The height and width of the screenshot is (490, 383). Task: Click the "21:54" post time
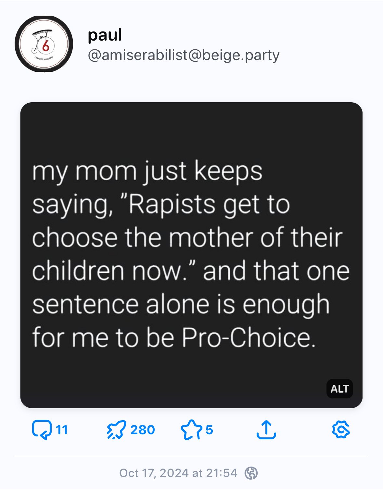(x=222, y=473)
